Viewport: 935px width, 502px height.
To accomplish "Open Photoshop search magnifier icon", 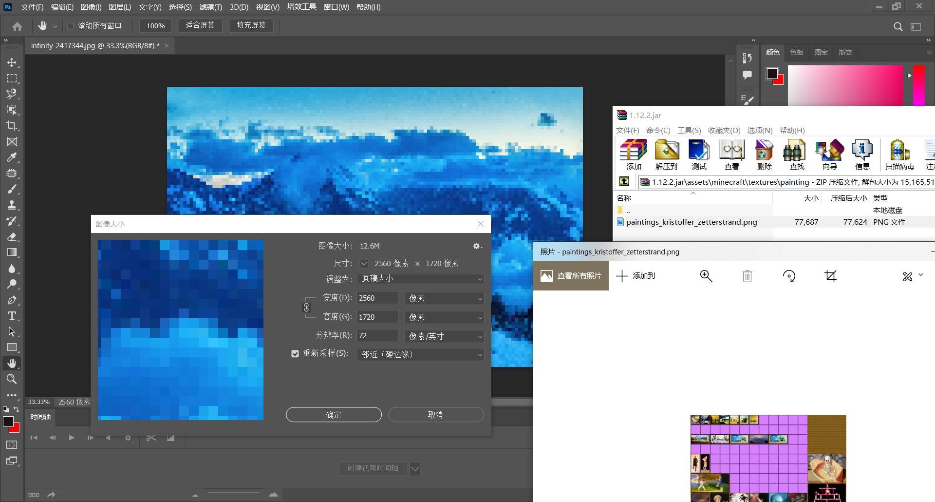I will click(898, 26).
